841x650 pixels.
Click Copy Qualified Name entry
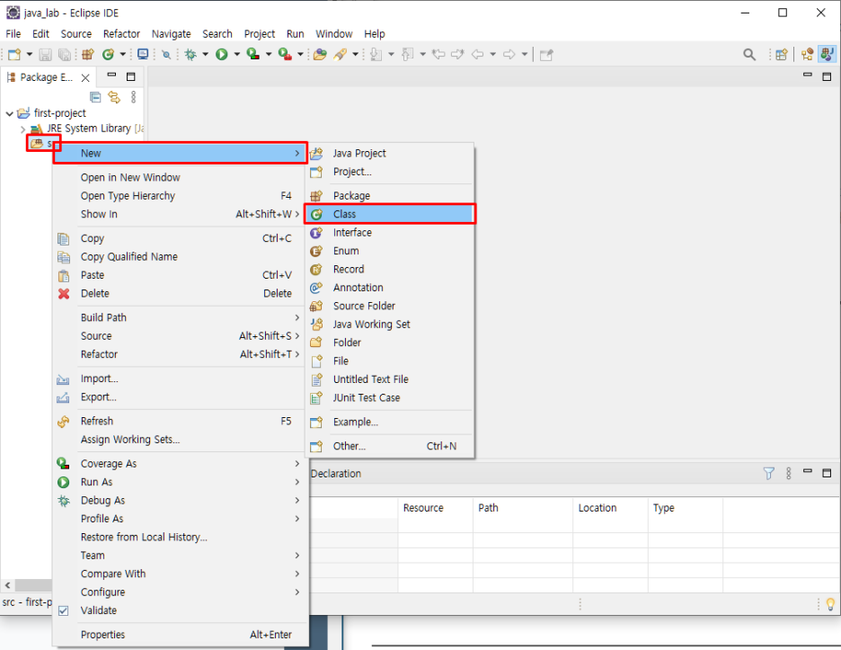click(x=181, y=256)
